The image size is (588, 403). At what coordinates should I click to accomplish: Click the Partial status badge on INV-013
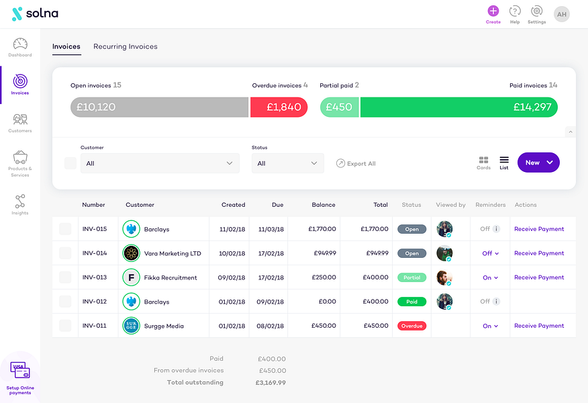pyautogui.click(x=411, y=277)
